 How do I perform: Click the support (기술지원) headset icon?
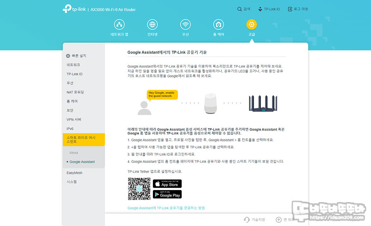[x=247, y=220]
